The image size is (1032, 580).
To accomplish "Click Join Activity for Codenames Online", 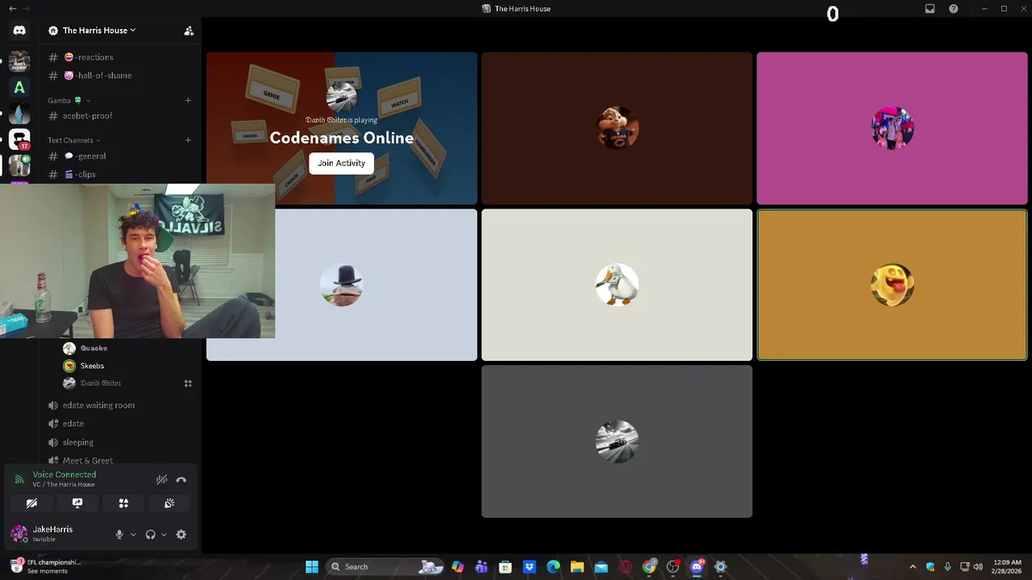I will click(341, 163).
